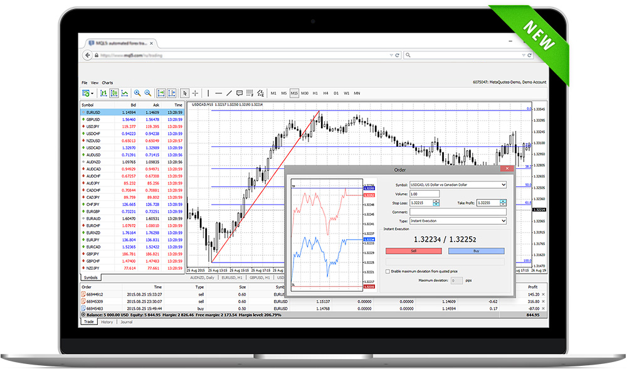Set timeframe to D1
Viewport: 627px width, 369px height.
(x=336, y=94)
